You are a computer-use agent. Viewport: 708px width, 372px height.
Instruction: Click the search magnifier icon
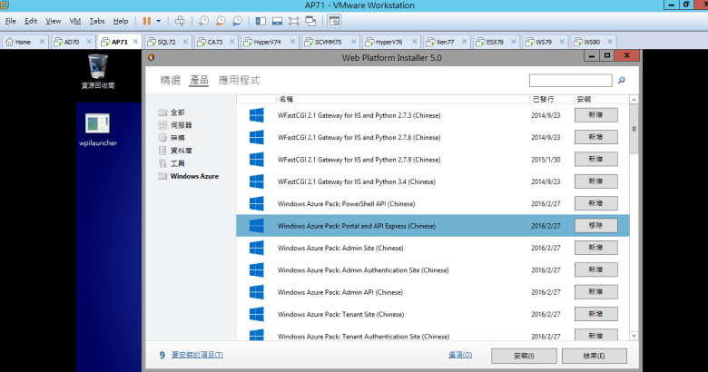tap(622, 81)
